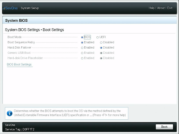This screenshot has height=134, width=179.
Task: Click the Generic USB Boot label
Action: click(19, 53)
